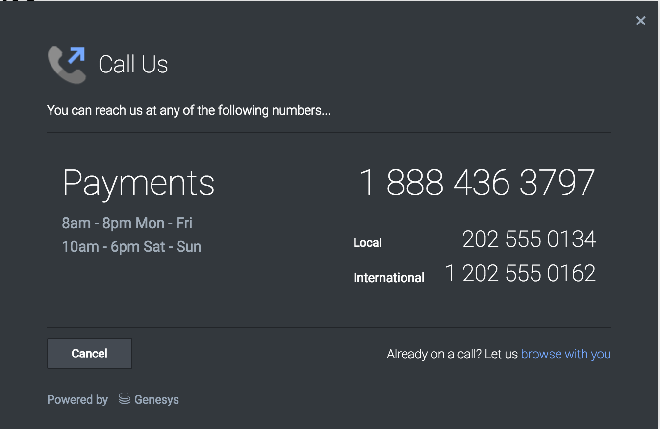
Task: Click the Call Us title text
Action: [133, 65]
